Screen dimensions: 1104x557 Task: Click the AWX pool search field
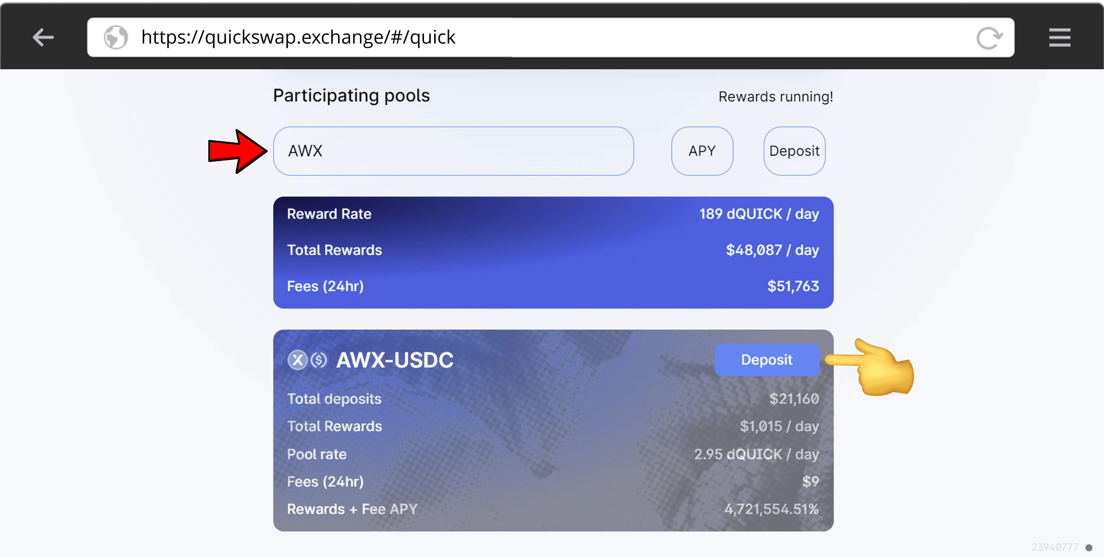[453, 151]
